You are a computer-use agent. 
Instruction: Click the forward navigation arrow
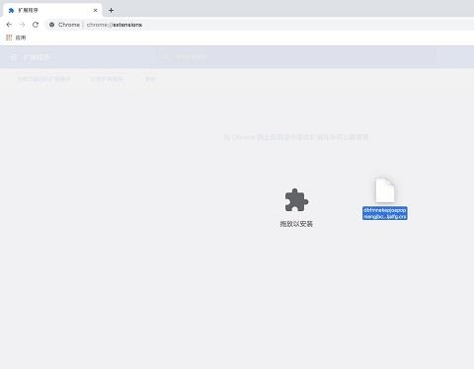(x=22, y=25)
